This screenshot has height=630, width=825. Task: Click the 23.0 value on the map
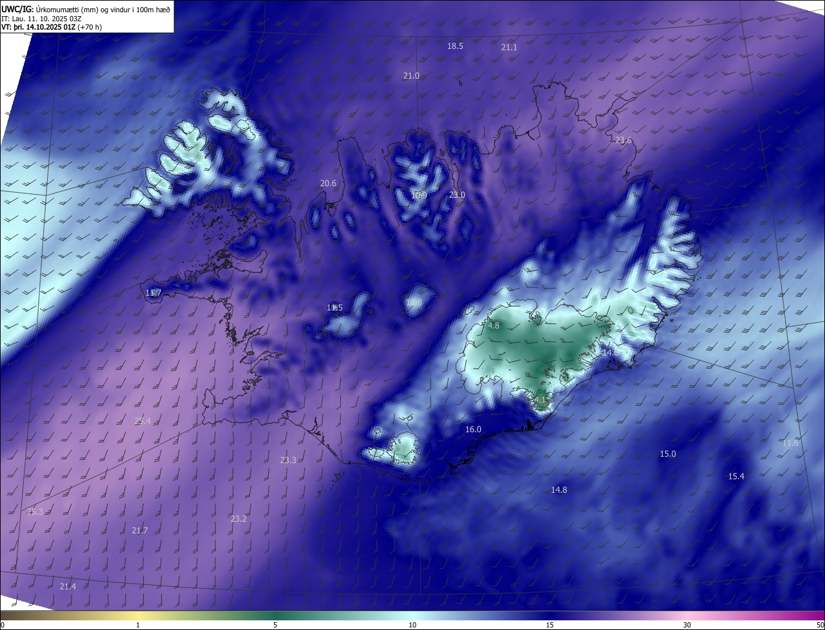click(x=457, y=195)
